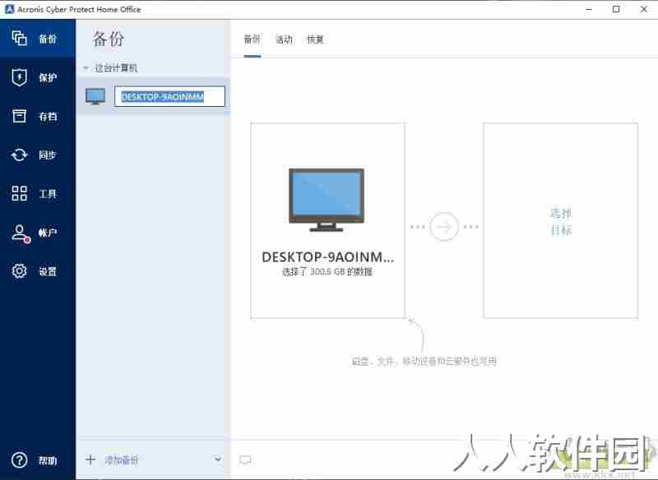Open the 工具 (Tools) grid icon
This screenshot has height=480, width=658.
(19, 193)
